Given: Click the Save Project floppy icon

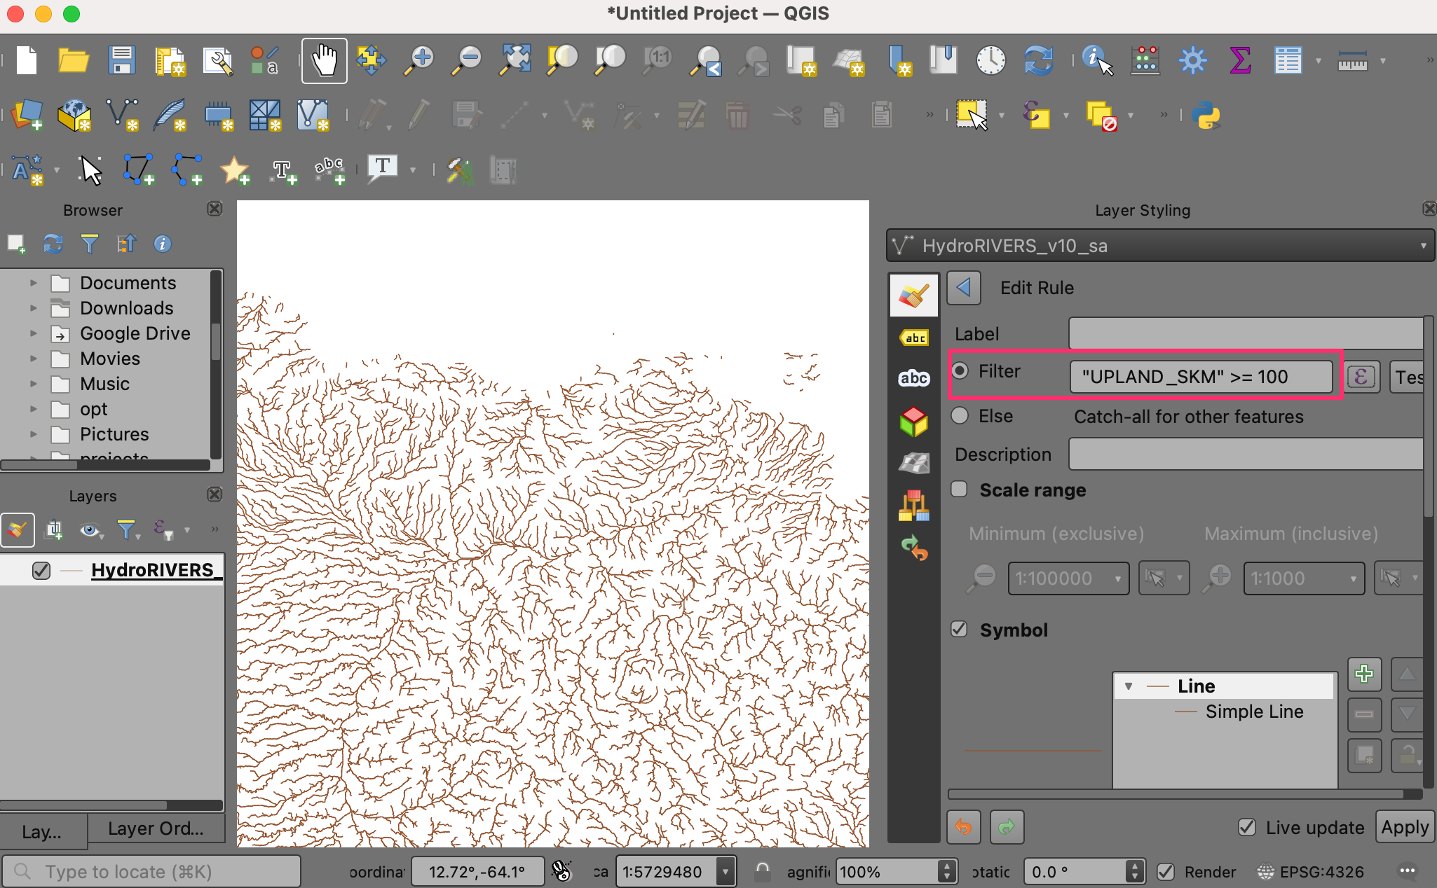Looking at the screenshot, I should 121,61.
